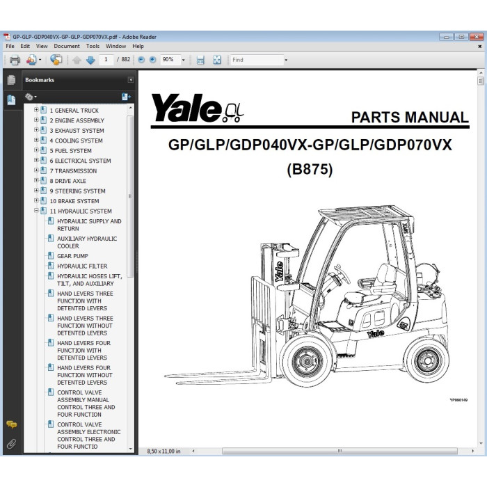This screenshot has width=487, height=487.
Task: Click the fit width scrolling icon
Action: (x=200, y=60)
